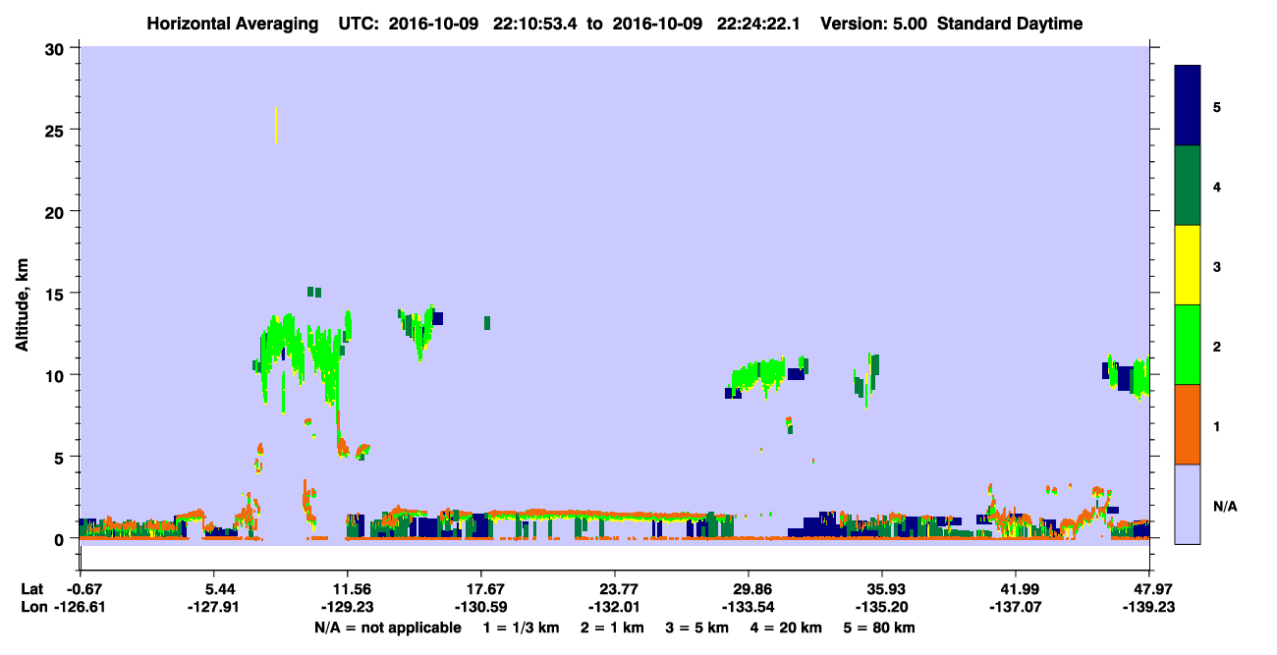Click the 'N/A = not applicable' legend text
The image size is (1277, 655).
387,627
